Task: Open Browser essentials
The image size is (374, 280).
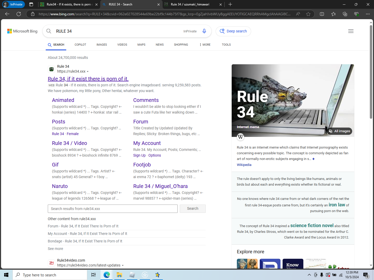Action: pyautogui.click(x=356, y=14)
